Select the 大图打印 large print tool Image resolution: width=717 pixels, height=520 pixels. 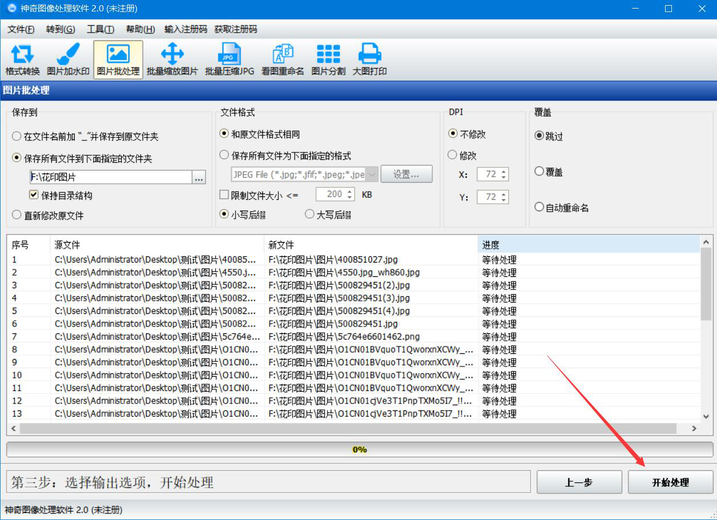[x=370, y=59]
